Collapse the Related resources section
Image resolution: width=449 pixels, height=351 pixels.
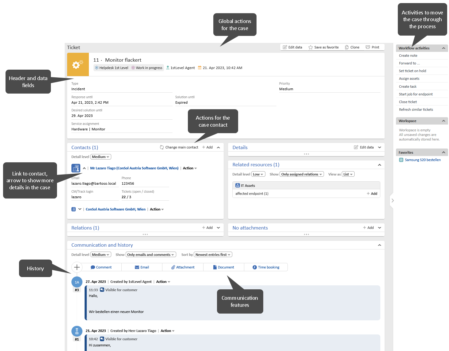pos(379,165)
